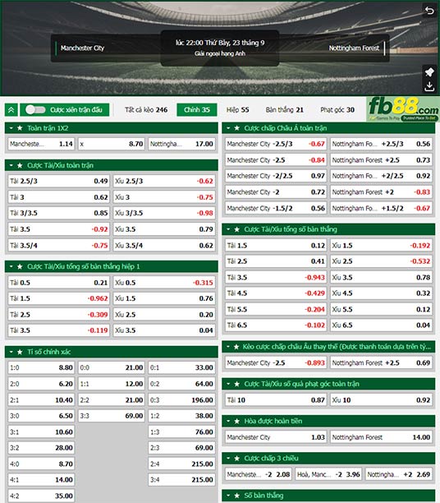Open the Phạt góc 30 tab
This screenshot has width=440, height=503.
click(337, 110)
